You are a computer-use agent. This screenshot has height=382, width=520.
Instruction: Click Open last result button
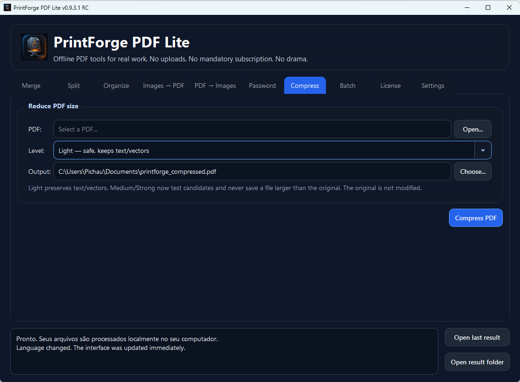[x=477, y=337]
